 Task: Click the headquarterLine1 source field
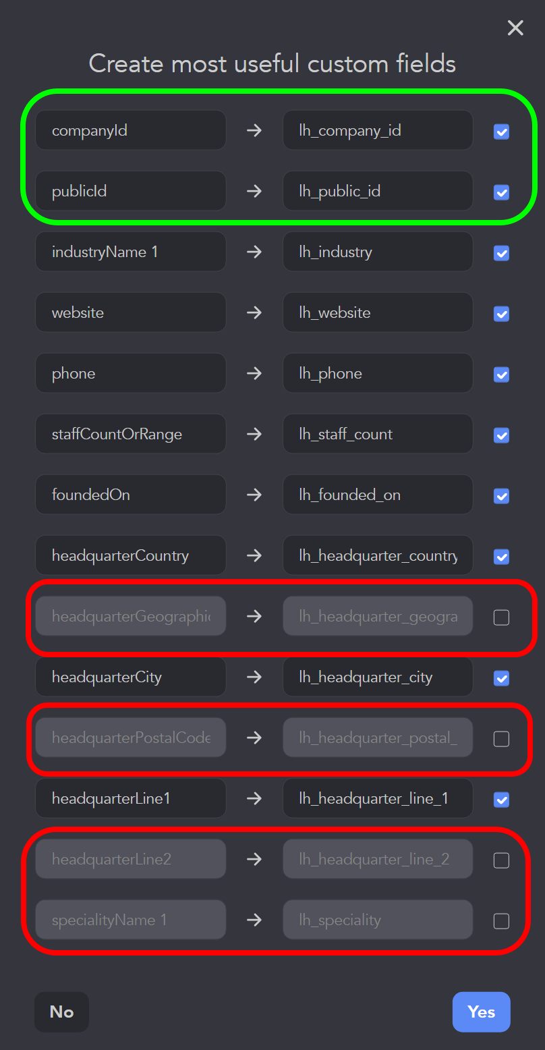click(130, 798)
